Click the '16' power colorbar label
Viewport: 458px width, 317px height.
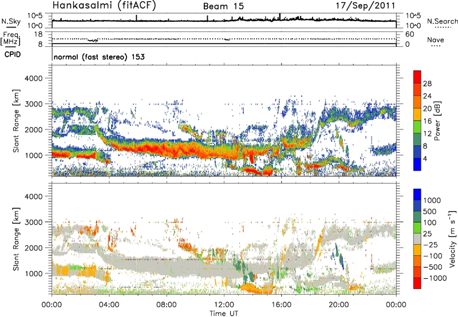click(x=427, y=121)
